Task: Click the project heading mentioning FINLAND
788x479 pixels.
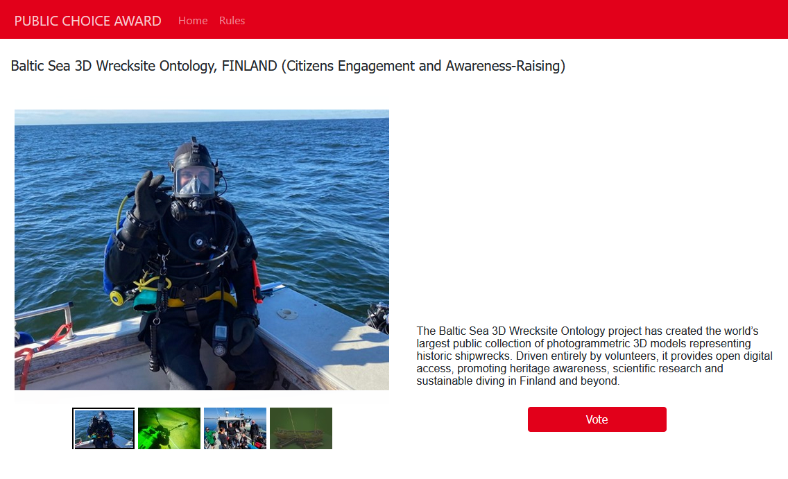Action: (288, 66)
